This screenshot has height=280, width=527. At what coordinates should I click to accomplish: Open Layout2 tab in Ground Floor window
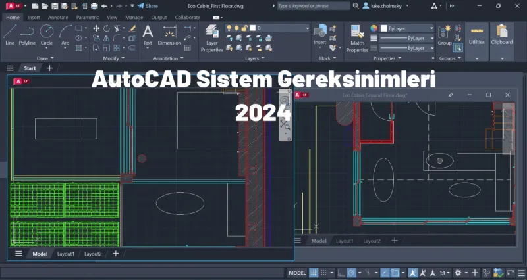[372, 241]
